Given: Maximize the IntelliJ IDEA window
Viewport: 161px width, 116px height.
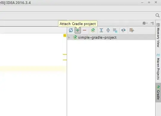Looking at the screenshot, I should (x=149, y=2).
